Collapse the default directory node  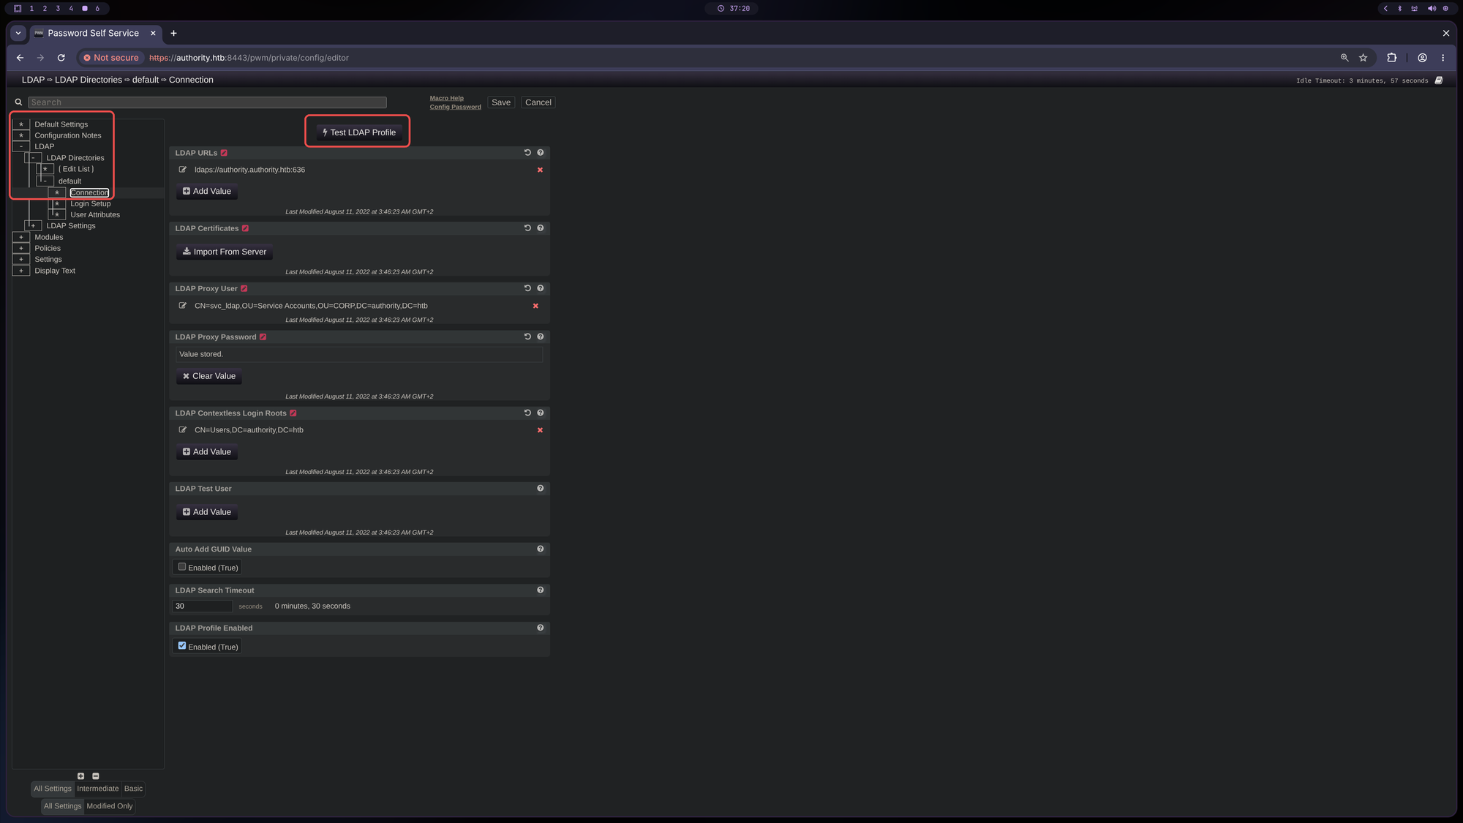[x=45, y=181]
